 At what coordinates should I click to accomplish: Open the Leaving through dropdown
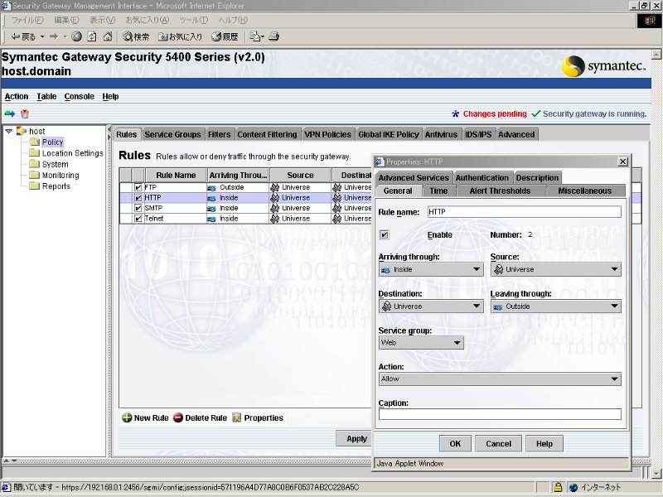tap(555, 306)
